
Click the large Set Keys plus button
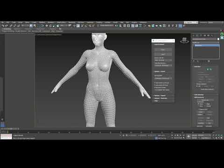[189, 137]
